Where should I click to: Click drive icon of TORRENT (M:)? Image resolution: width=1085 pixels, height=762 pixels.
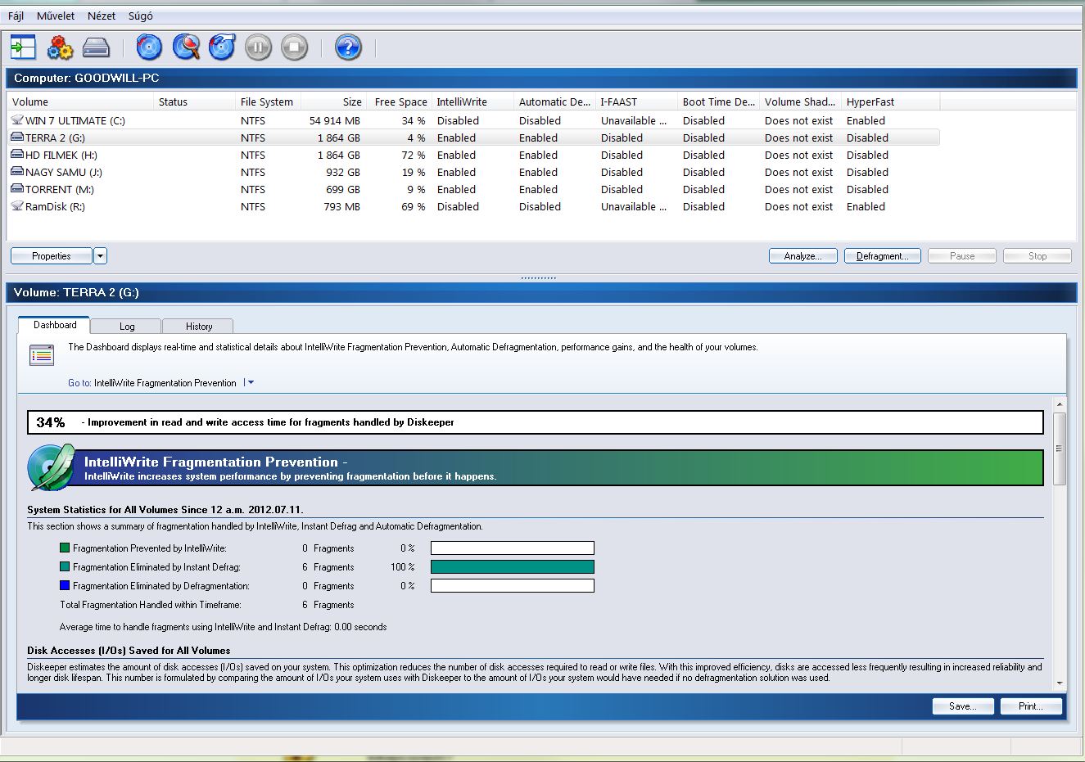pyautogui.click(x=17, y=189)
